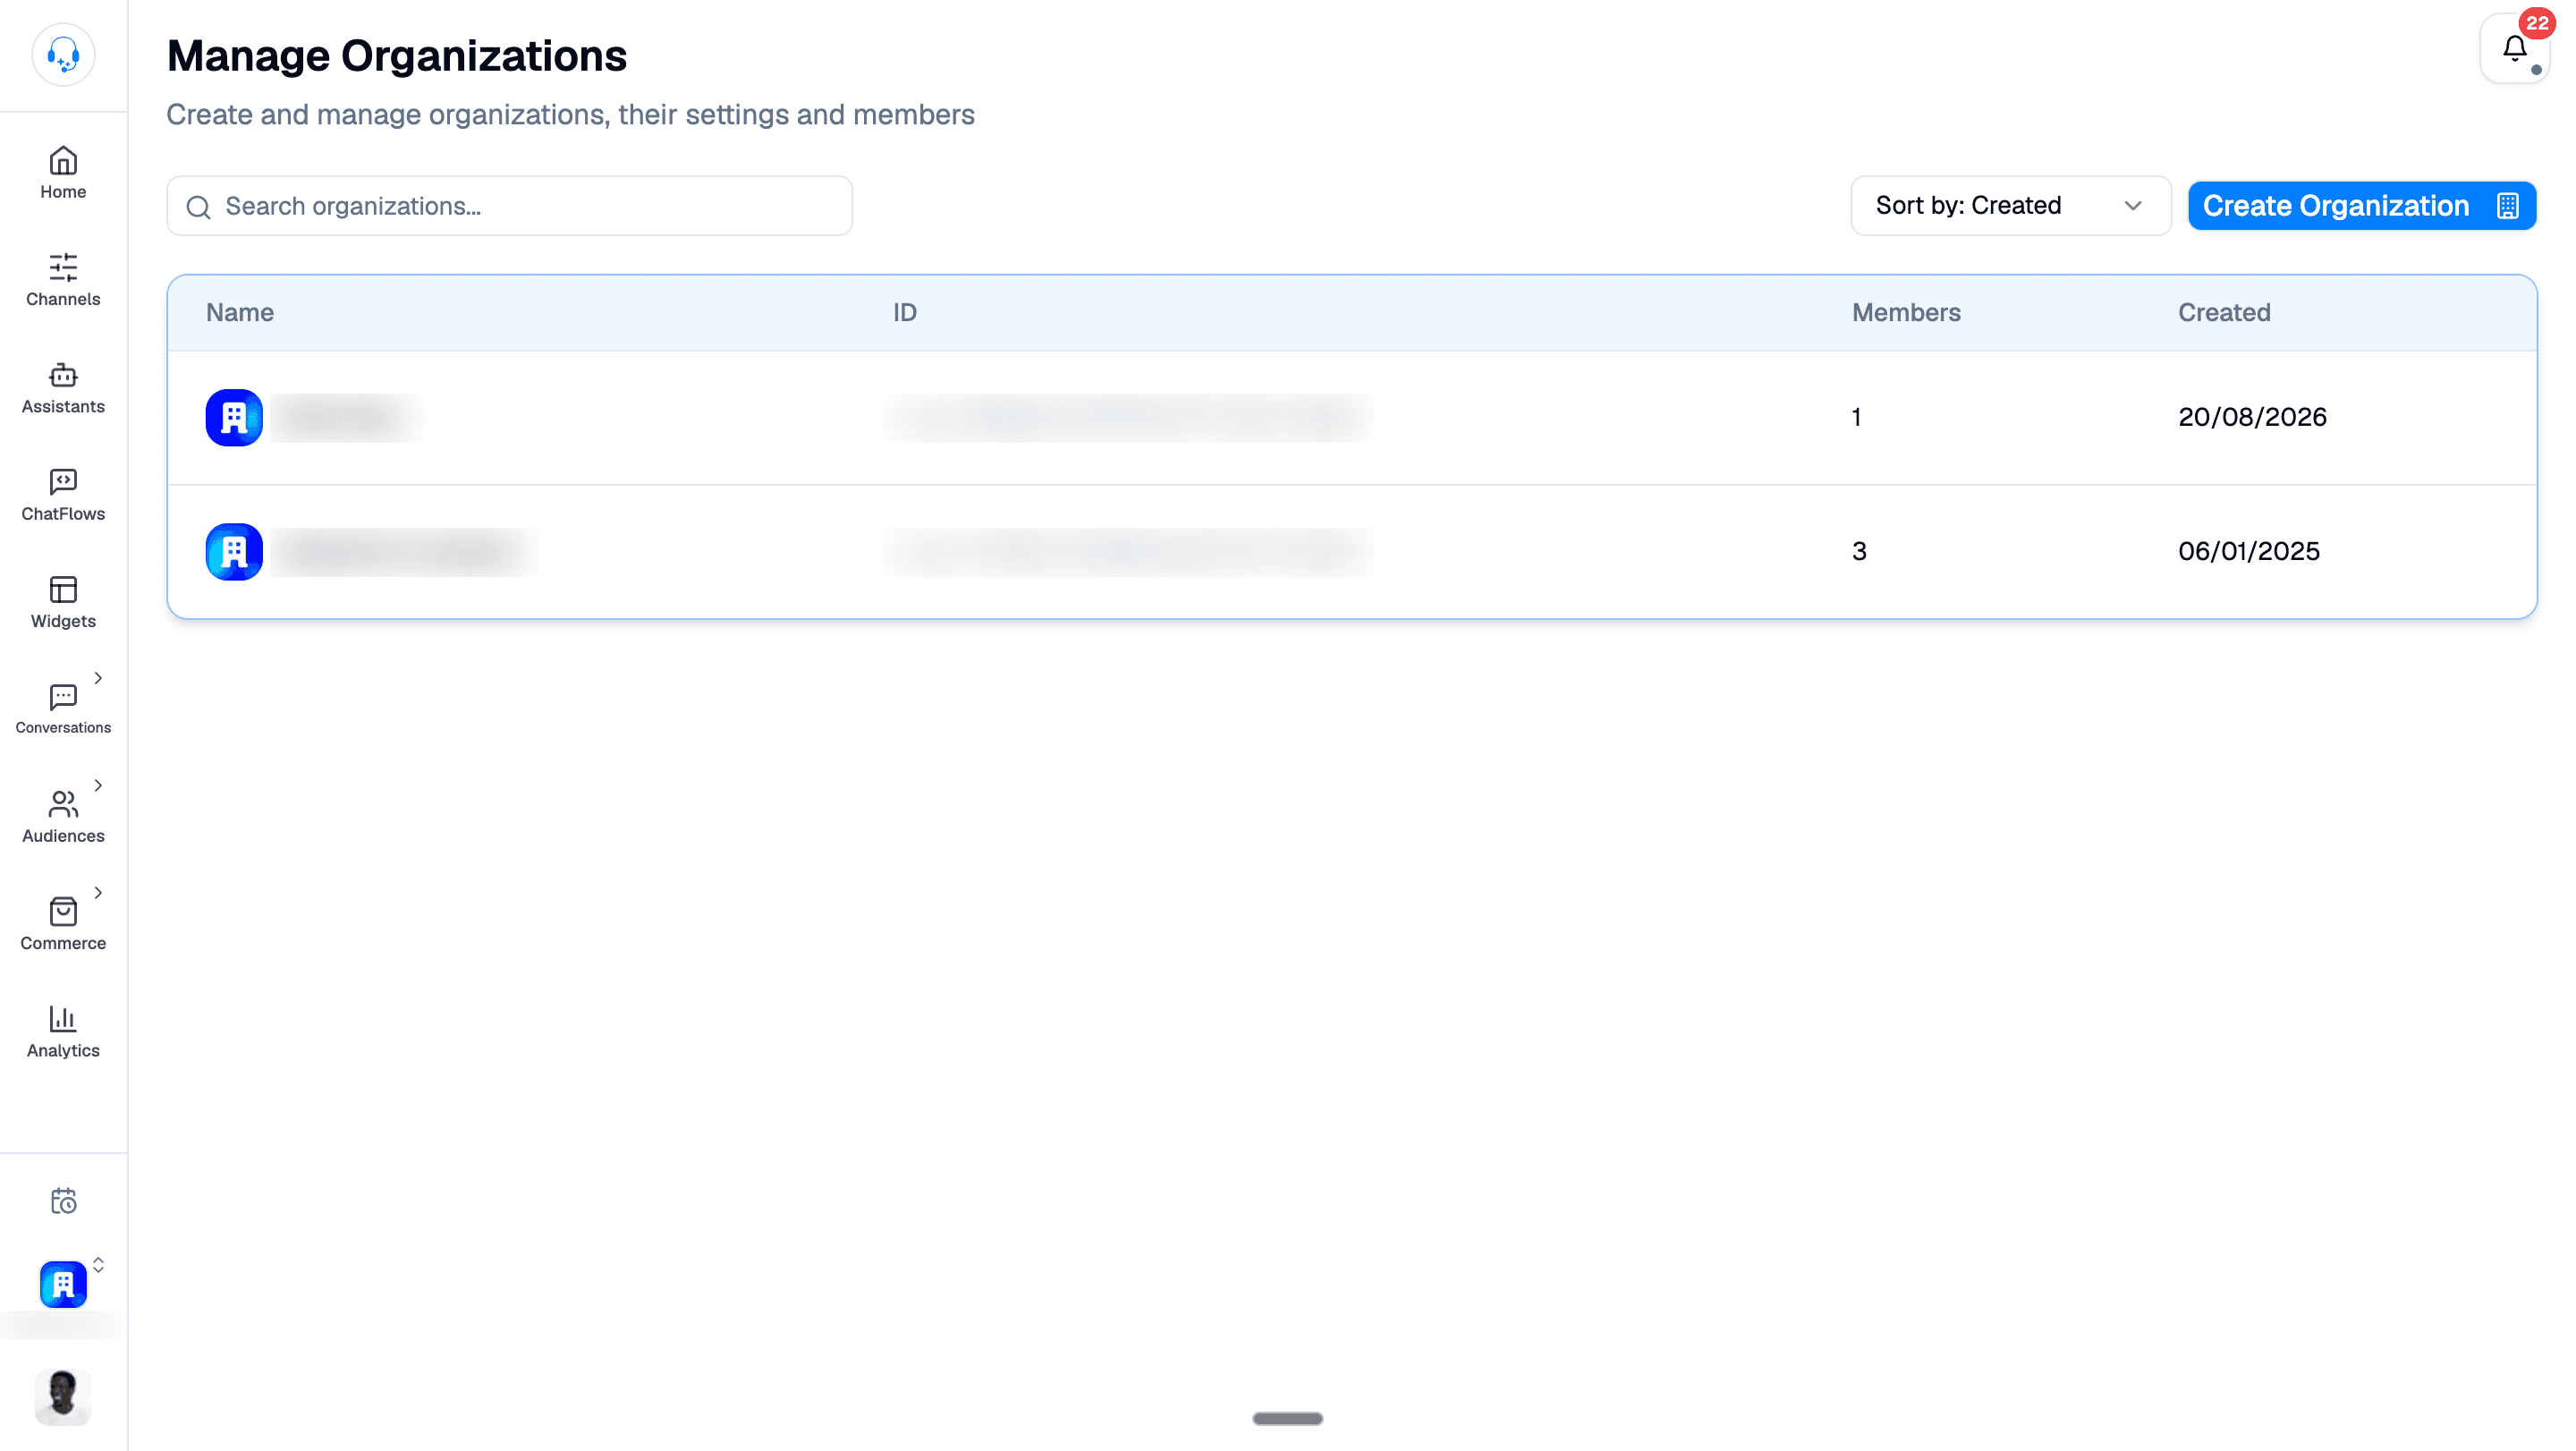
Task: Click the Created column header
Action: [x=2224, y=312]
